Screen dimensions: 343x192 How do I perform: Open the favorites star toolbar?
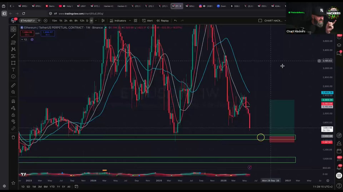click(13, 183)
